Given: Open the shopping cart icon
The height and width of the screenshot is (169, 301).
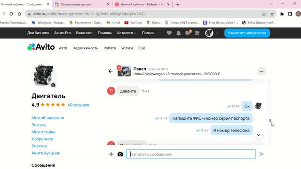Looking at the screenshot, I should [197, 33].
